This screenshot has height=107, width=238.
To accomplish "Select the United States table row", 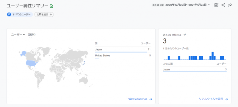I will (123, 56).
